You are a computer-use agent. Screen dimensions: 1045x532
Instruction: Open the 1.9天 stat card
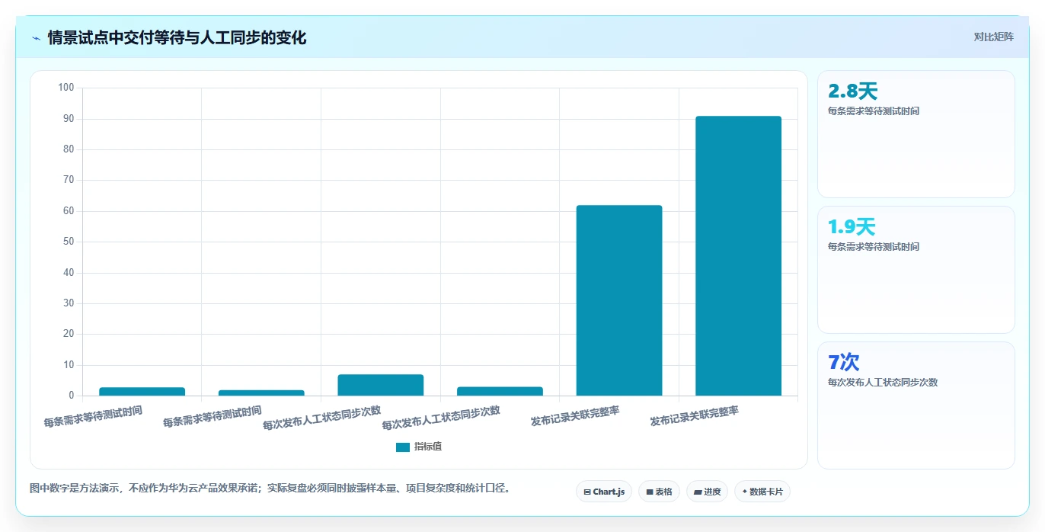tap(916, 270)
